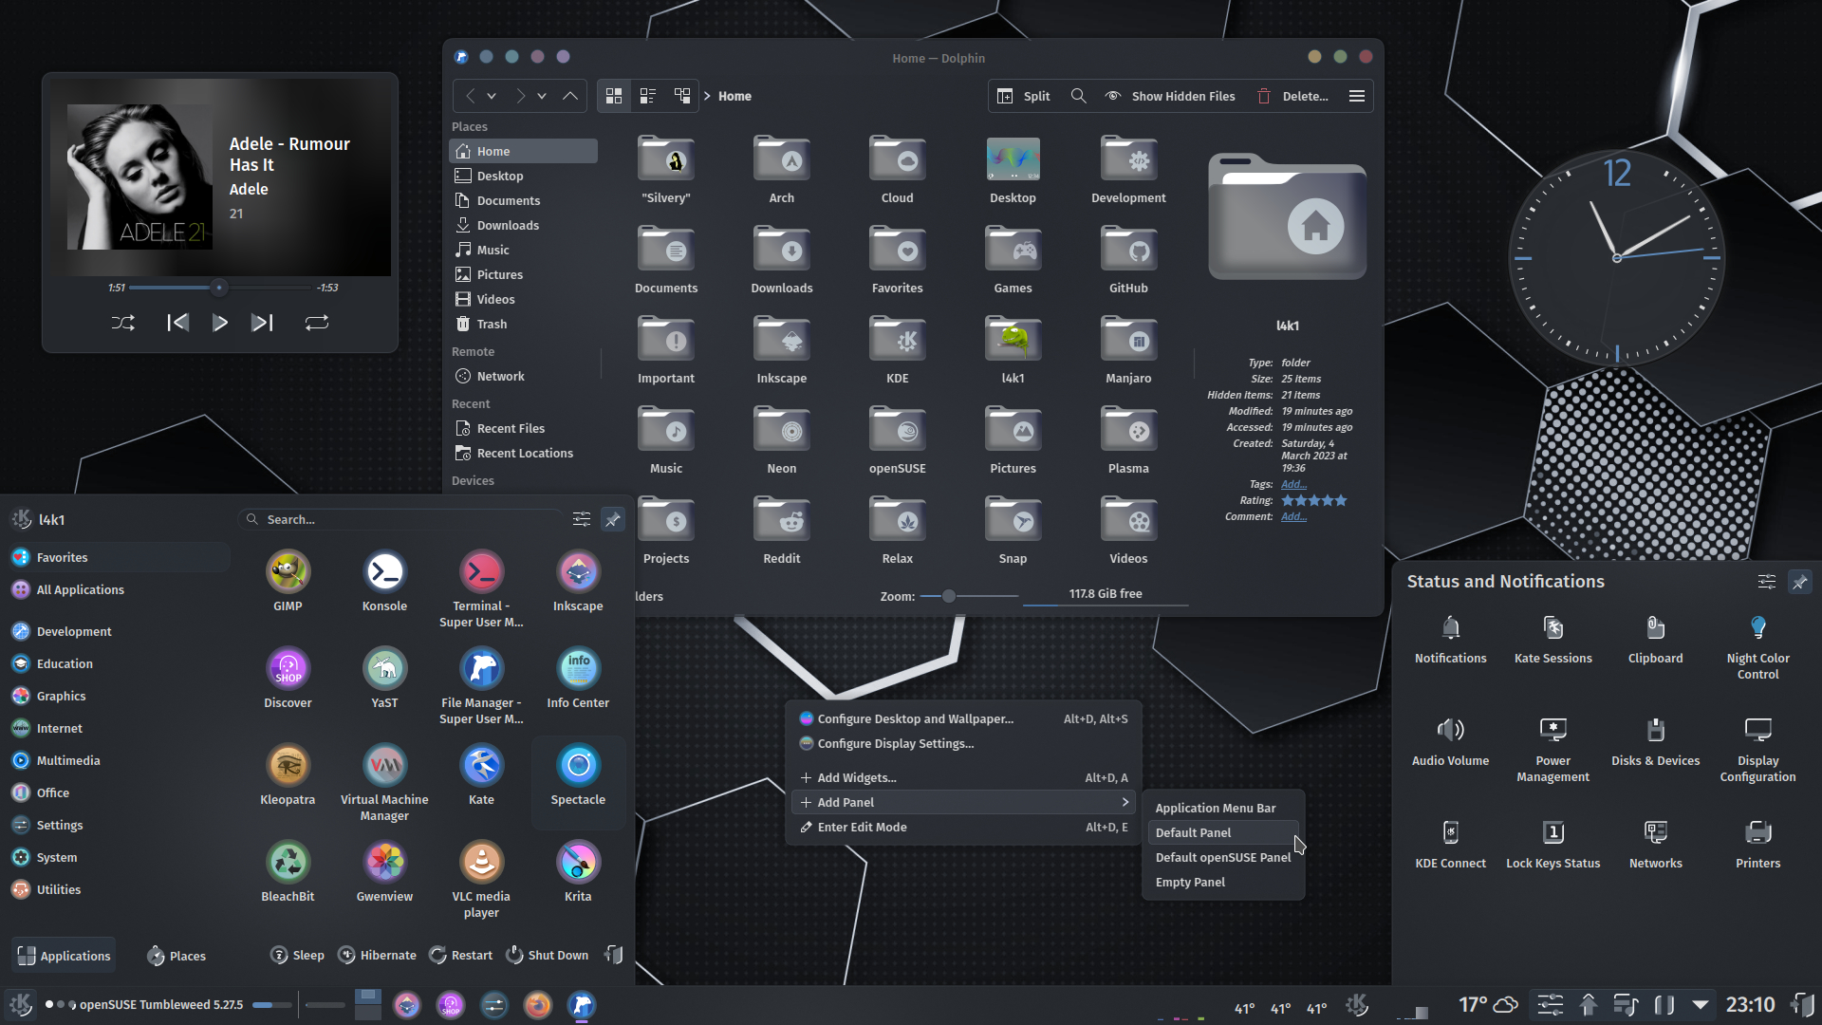Toggle shuffle in media player

tap(123, 323)
